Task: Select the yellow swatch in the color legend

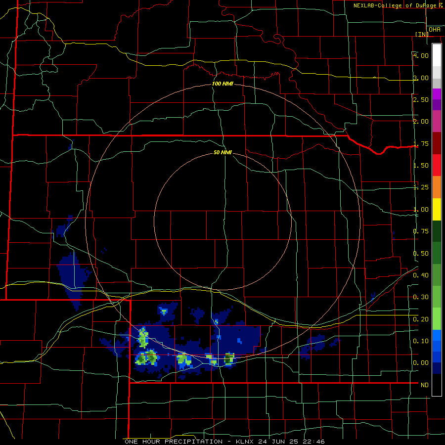Action: click(x=437, y=209)
